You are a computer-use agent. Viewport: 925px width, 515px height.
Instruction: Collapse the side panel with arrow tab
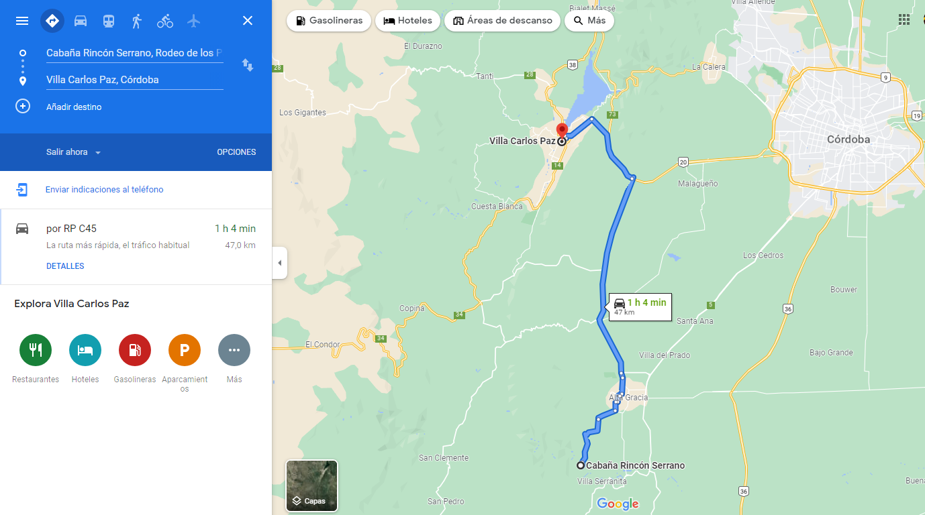pos(280,263)
